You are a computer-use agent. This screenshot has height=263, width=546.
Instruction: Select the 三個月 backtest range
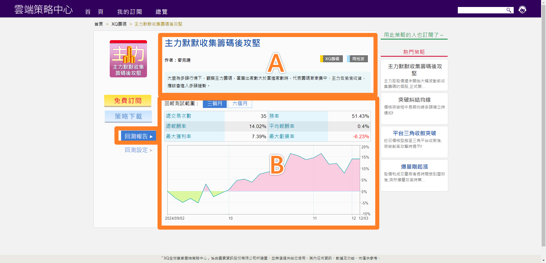[214, 104]
